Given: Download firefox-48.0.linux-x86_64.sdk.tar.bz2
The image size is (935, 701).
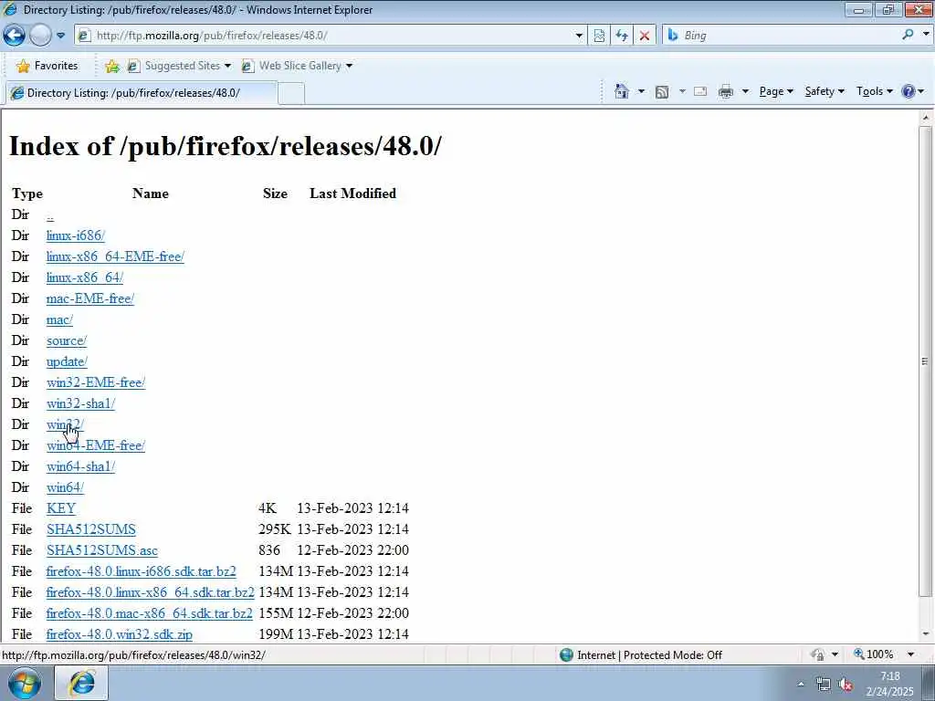Looking at the screenshot, I should [151, 592].
